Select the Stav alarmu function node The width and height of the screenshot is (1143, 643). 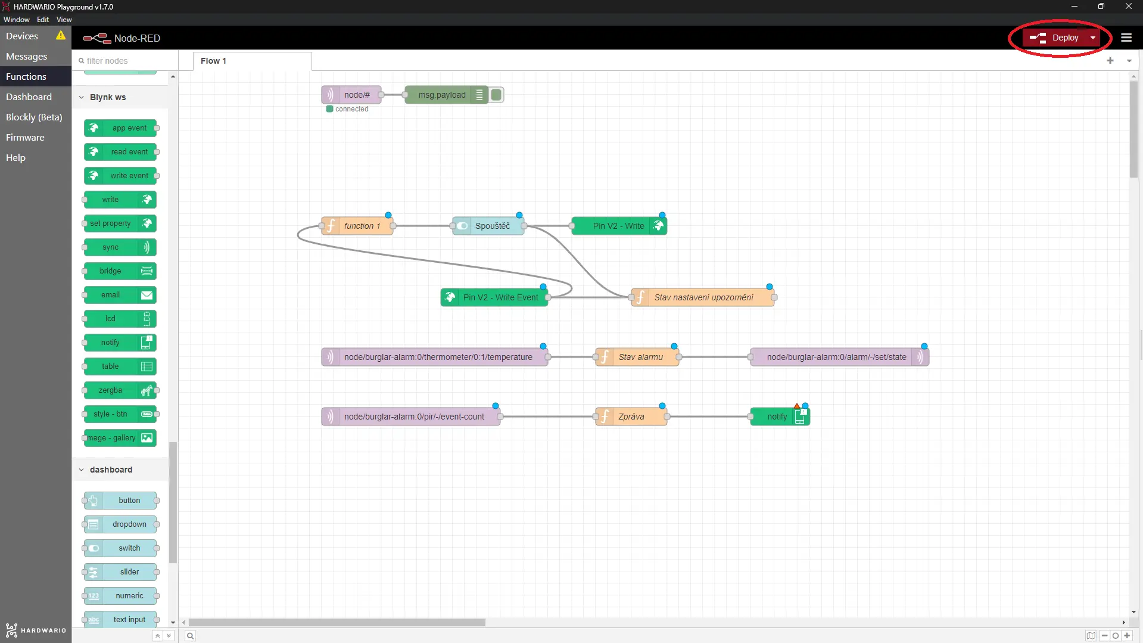[637, 357]
